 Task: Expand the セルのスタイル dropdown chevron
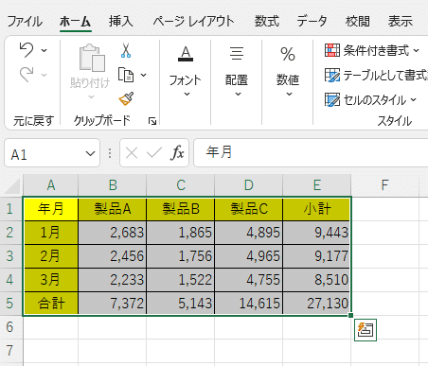click(414, 100)
